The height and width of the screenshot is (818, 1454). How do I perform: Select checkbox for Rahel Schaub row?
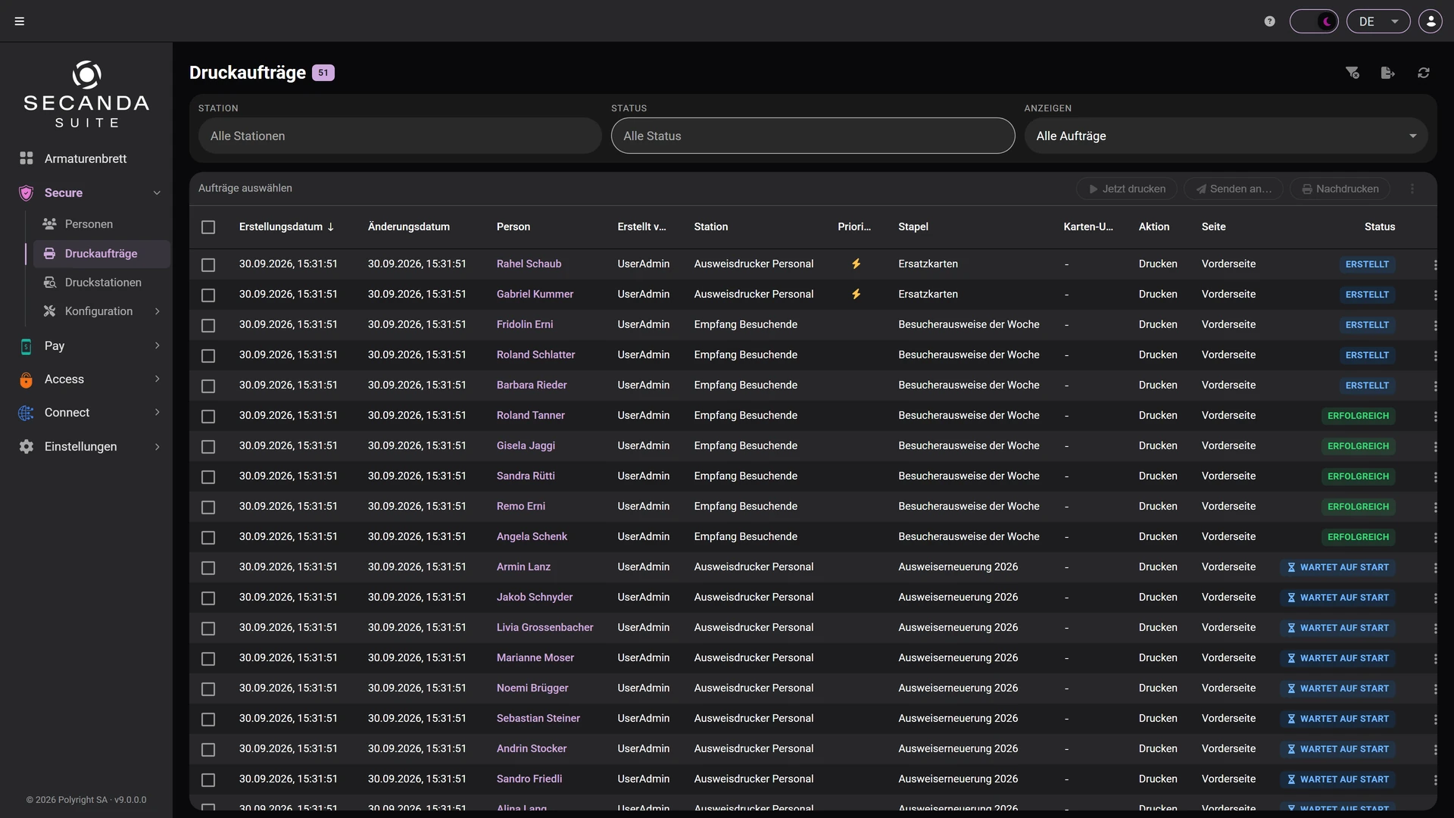[x=208, y=265]
